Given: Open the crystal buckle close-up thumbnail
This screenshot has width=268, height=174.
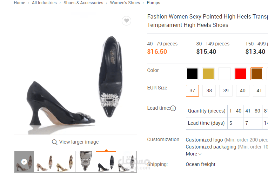Looking at the screenshot, I should click(x=86, y=162).
